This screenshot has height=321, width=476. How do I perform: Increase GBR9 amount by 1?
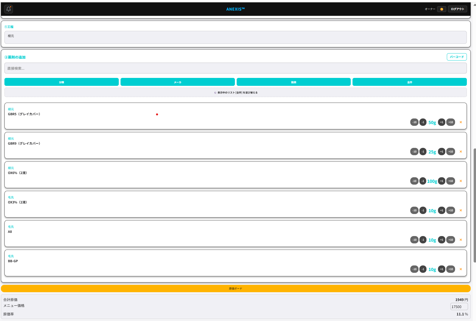coord(442,152)
